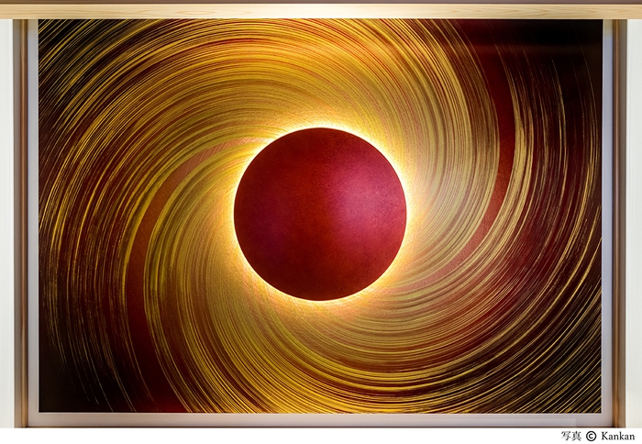This screenshot has width=642, height=444.
Task: Click the © copyright symbol
Action: tap(591, 436)
